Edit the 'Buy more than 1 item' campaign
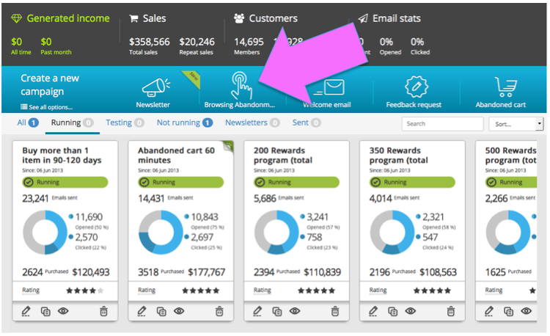The image size is (550, 336). pyautogui.click(x=26, y=311)
